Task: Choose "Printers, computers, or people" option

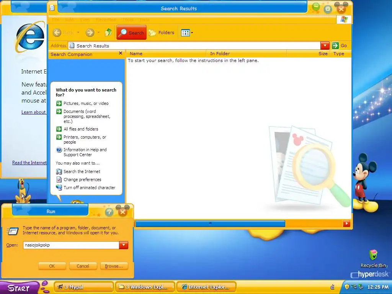Action: [85, 139]
